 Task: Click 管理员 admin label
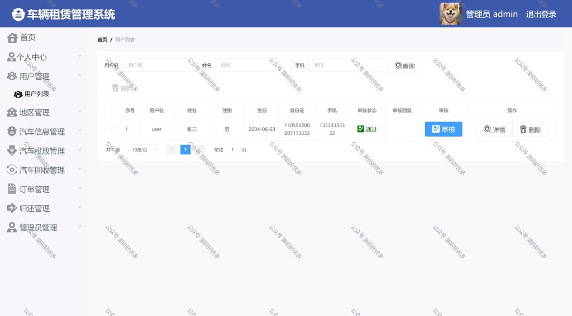tap(492, 14)
